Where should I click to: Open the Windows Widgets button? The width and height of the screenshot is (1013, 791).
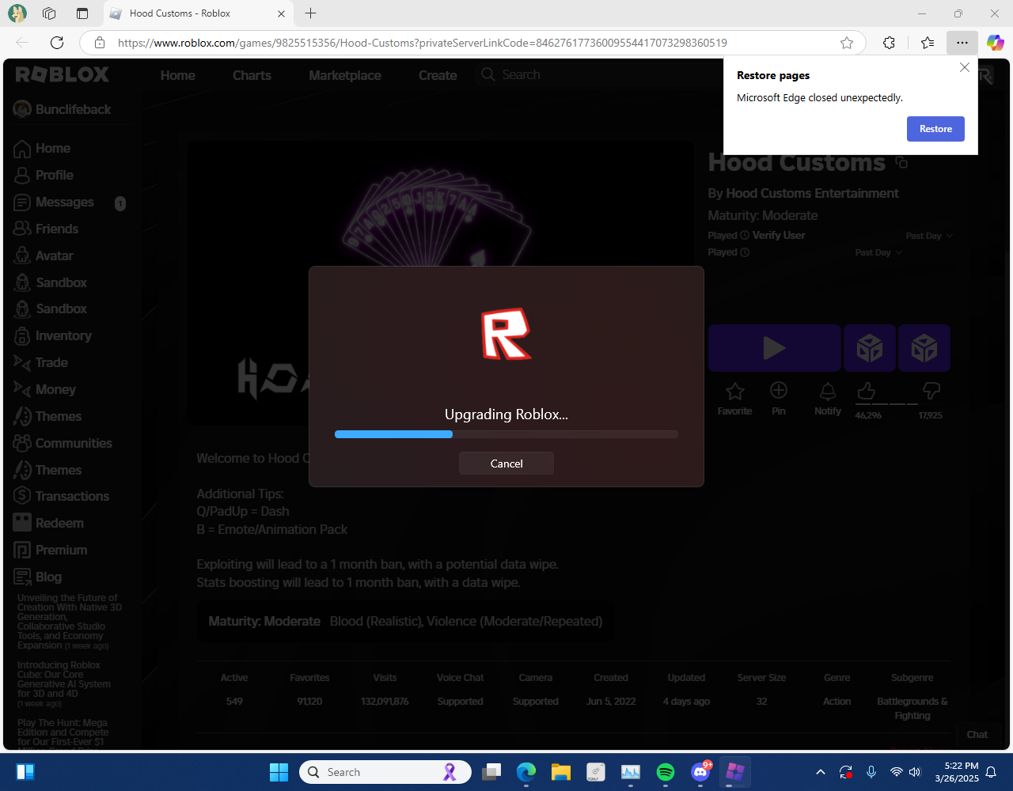(x=25, y=772)
